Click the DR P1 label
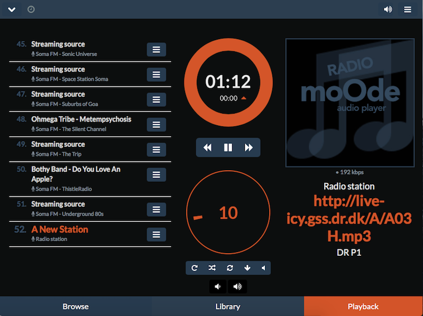This screenshot has width=423, height=316. point(349,253)
